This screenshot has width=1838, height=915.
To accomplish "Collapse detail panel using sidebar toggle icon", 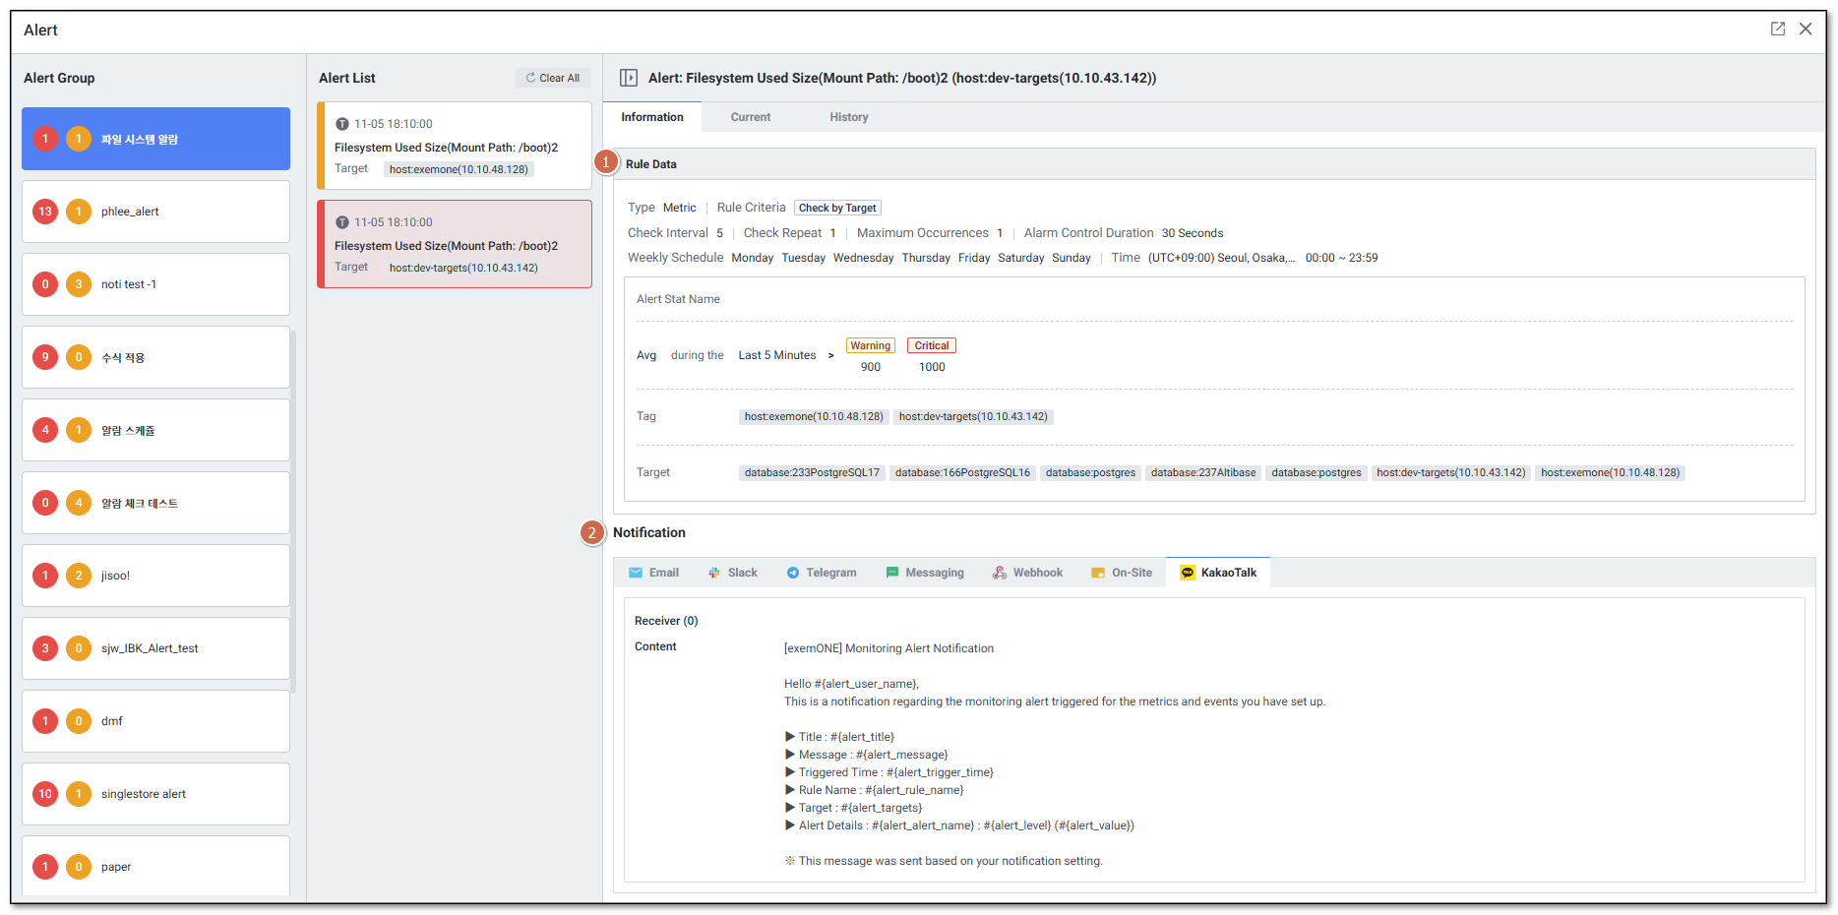I will click(x=628, y=78).
